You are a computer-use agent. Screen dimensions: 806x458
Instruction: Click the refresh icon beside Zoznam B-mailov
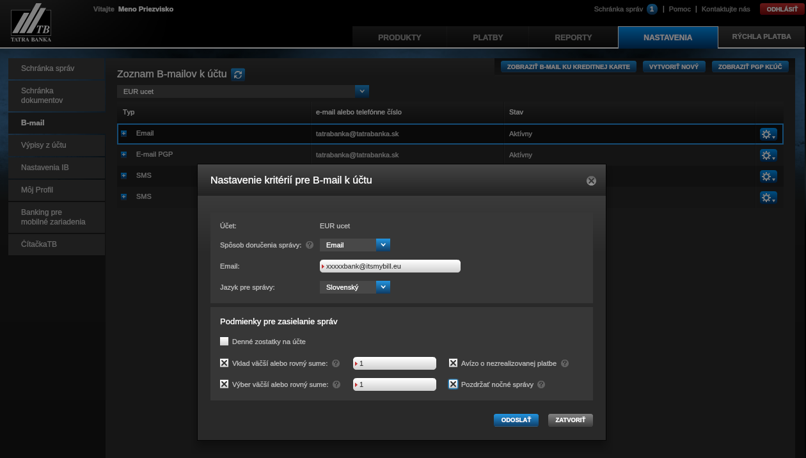[x=237, y=74]
